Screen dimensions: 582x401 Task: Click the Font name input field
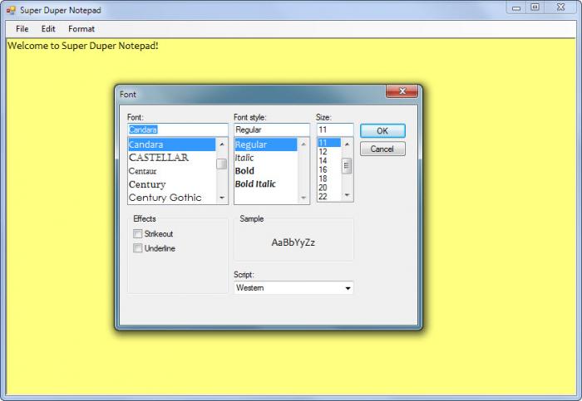pyautogui.click(x=177, y=130)
